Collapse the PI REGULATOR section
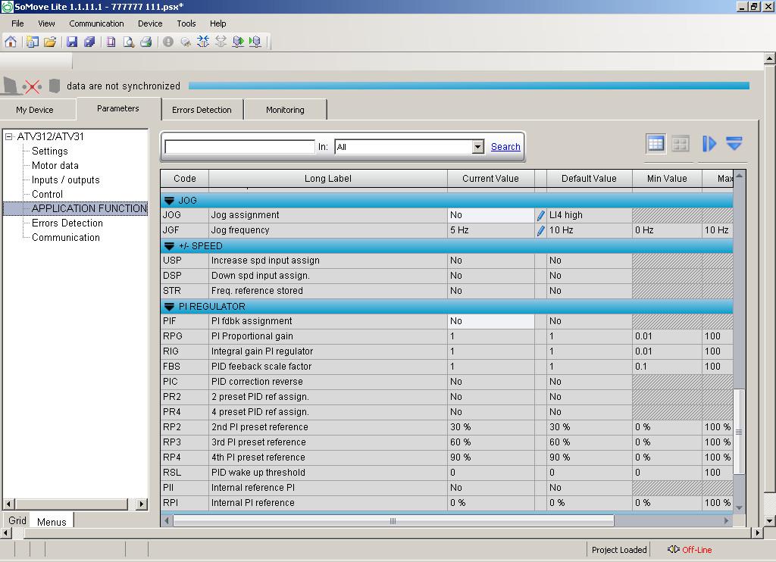Viewport: 776px width, 562px height. pyautogui.click(x=169, y=307)
